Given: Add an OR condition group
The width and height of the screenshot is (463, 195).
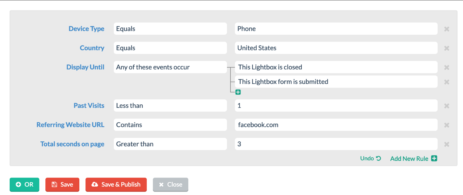Looking at the screenshot, I should pyautogui.click(x=24, y=185).
